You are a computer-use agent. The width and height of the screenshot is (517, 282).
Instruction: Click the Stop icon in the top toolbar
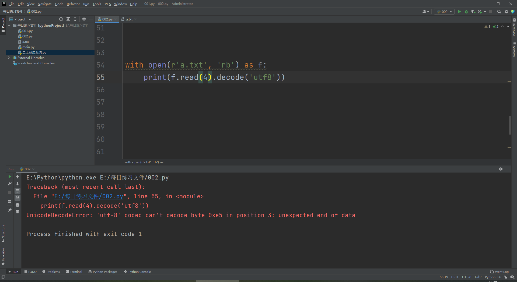pyautogui.click(x=490, y=12)
